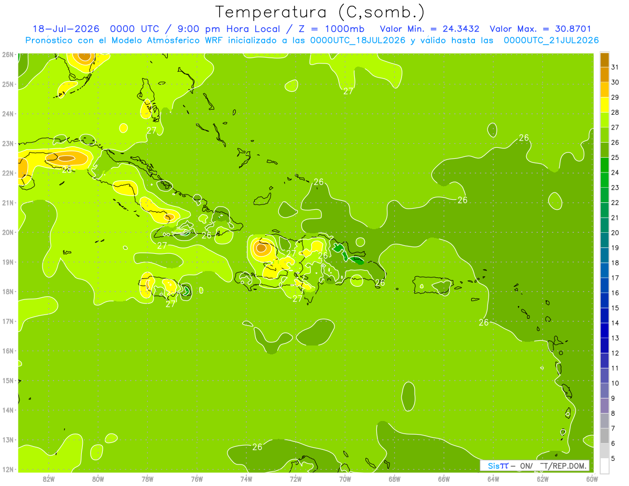This screenshot has height=486, width=629.
Task: Click the "0000UTC_21JUL2026" valid-until time
Action: click(551, 40)
